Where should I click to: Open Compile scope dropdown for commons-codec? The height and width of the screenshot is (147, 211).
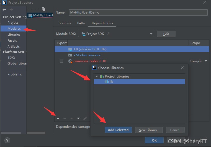(x=206, y=61)
